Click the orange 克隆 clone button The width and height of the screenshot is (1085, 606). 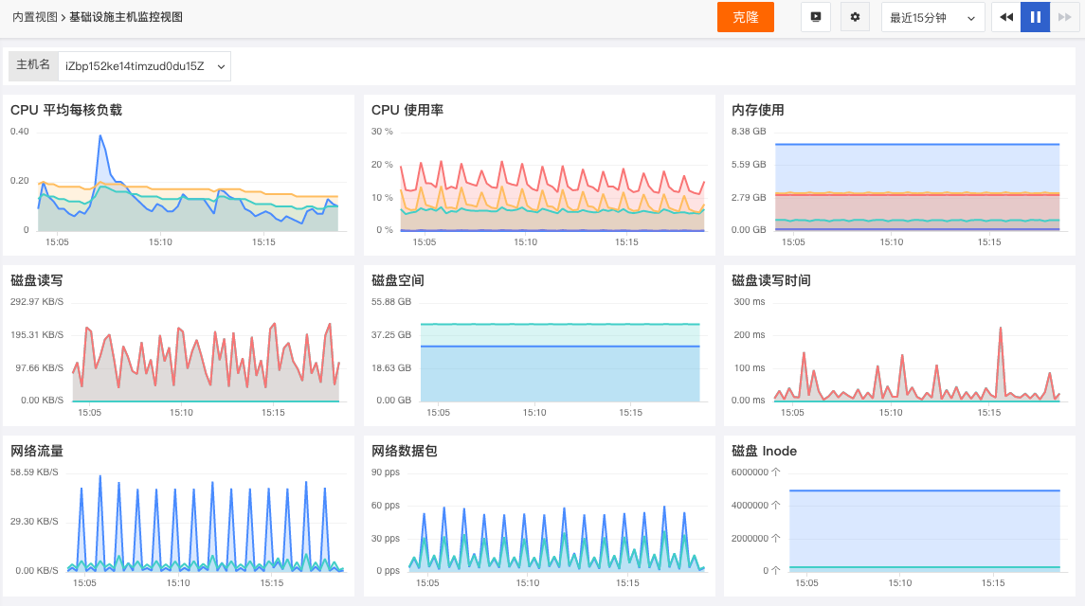[x=745, y=17]
